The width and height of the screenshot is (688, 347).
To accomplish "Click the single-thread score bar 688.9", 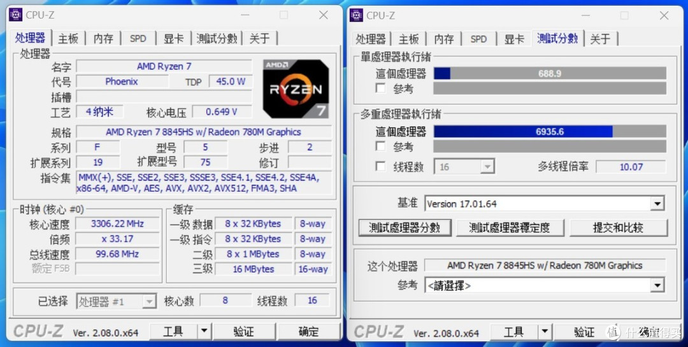I will [x=550, y=74].
